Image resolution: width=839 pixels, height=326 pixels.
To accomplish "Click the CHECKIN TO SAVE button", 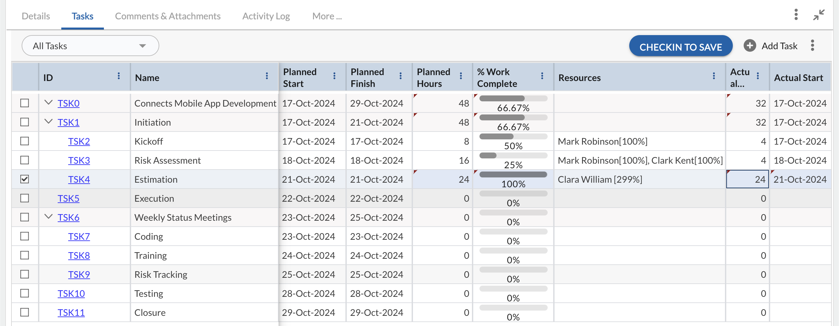I will 680,47.
